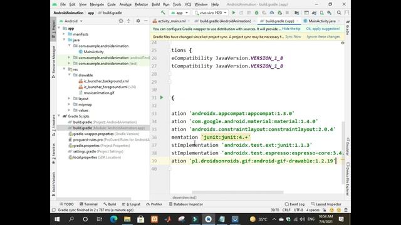This screenshot has width=401, height=225.
Task: Expand the manifests folder
Action: click(64, 34)
